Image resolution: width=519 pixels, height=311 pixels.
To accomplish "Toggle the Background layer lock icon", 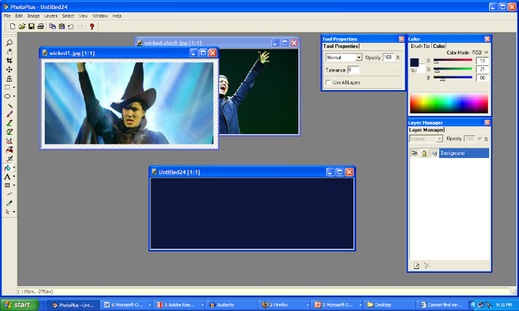I will [x=424, y=153].
